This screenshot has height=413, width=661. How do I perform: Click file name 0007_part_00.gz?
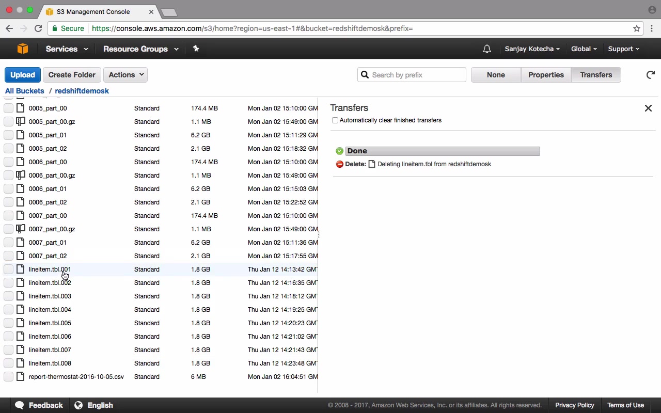[52, 229]
